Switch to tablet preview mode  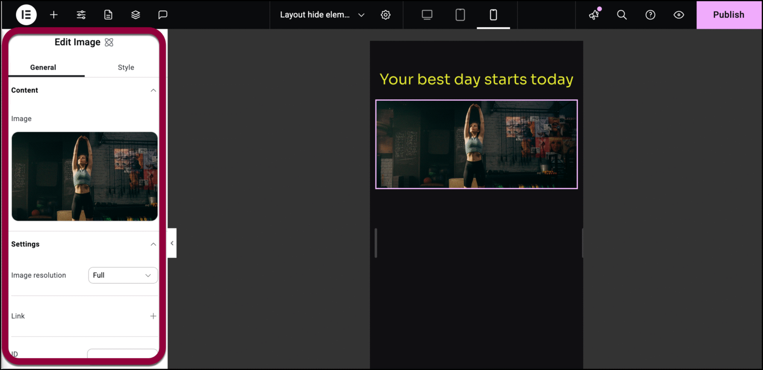coord(459,14)
